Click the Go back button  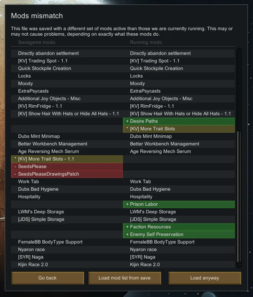click(48, 278)
